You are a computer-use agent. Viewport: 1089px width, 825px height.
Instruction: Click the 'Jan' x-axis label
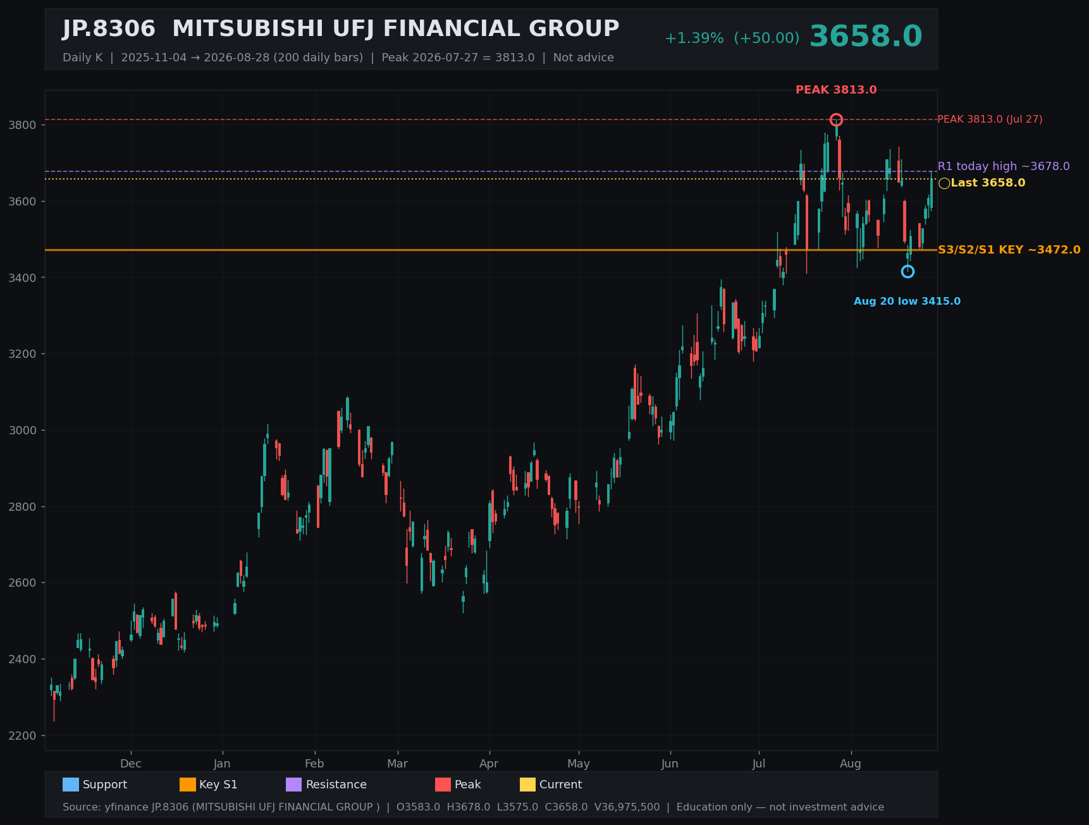(222, 764)
